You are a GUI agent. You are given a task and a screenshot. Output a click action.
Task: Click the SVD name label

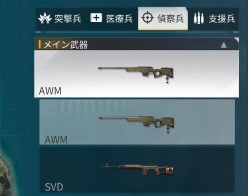coord(54,187)
